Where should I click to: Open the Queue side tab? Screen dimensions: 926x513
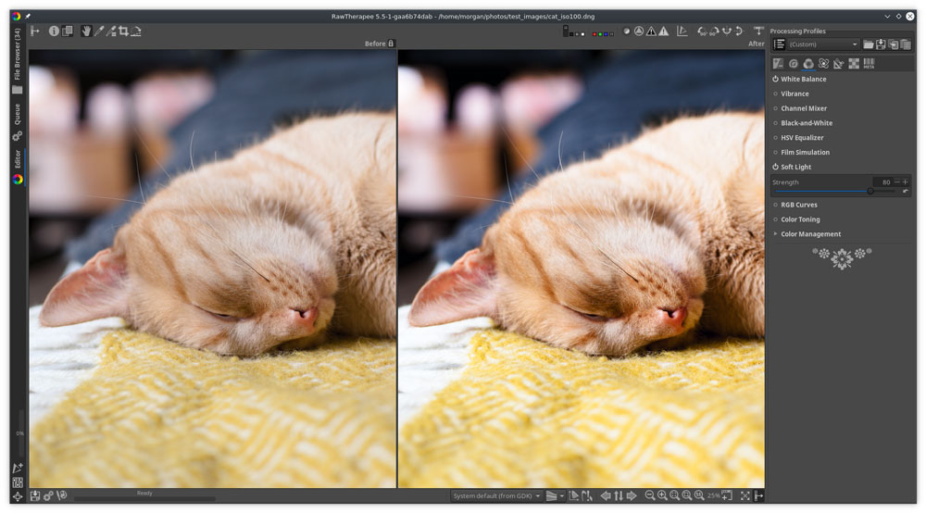pos(17,114)
